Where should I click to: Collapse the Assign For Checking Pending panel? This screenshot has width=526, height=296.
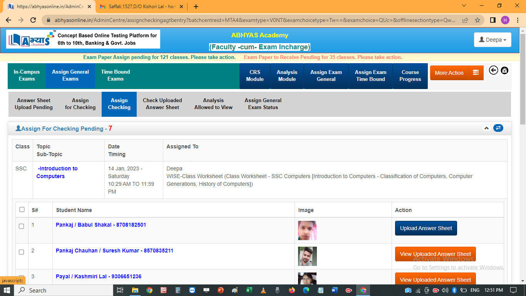point(486,128)
